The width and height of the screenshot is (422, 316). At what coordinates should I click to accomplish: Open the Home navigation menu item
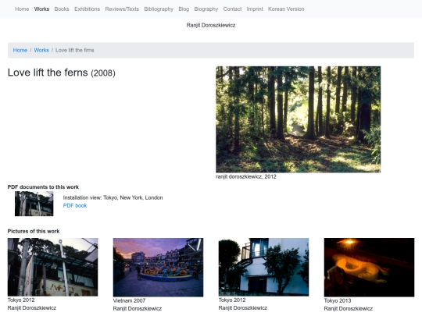(22, 9)
